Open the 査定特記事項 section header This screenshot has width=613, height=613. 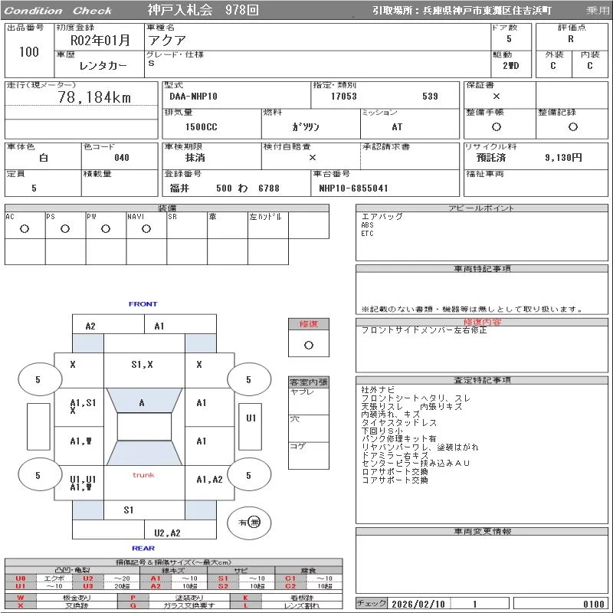pos(482,380)
